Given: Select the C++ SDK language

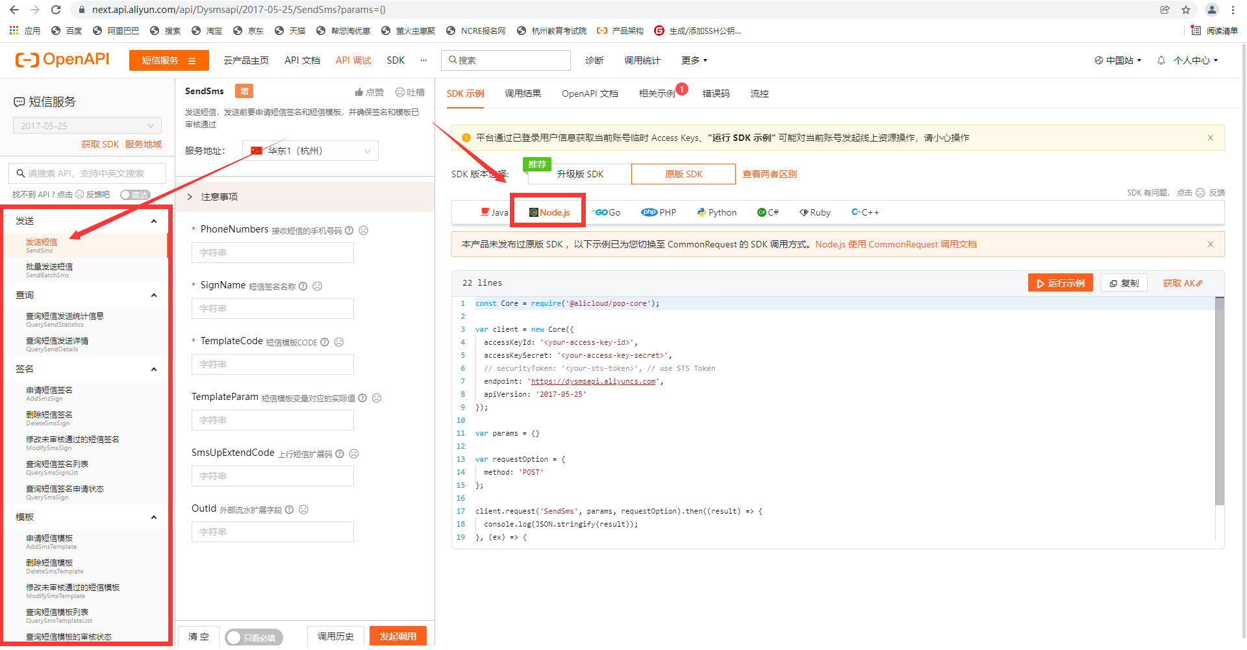Looking at the screenshot, I should pos(865,212).
